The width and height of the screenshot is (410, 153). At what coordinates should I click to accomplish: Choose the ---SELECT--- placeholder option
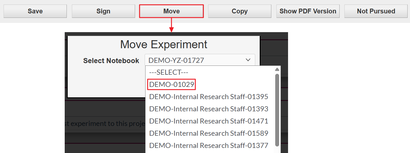[169, 72]
